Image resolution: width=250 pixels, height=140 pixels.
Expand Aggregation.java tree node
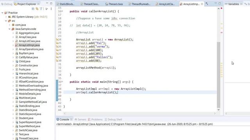point(13,33)
